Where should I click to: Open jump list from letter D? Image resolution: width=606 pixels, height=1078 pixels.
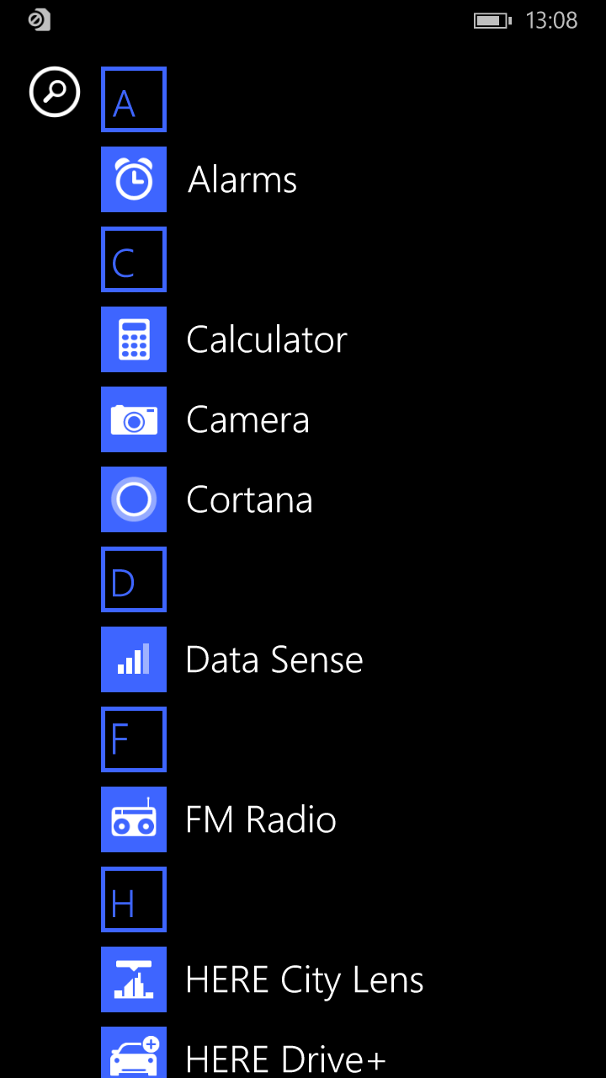click(x=134, y=579)
